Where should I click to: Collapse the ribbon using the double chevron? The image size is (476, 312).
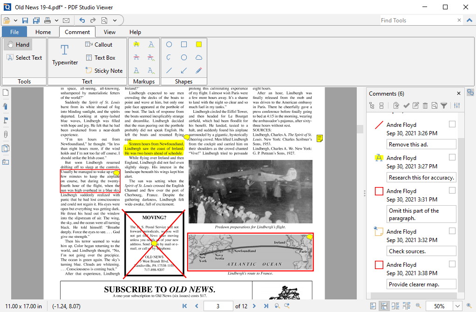[469, 20]
